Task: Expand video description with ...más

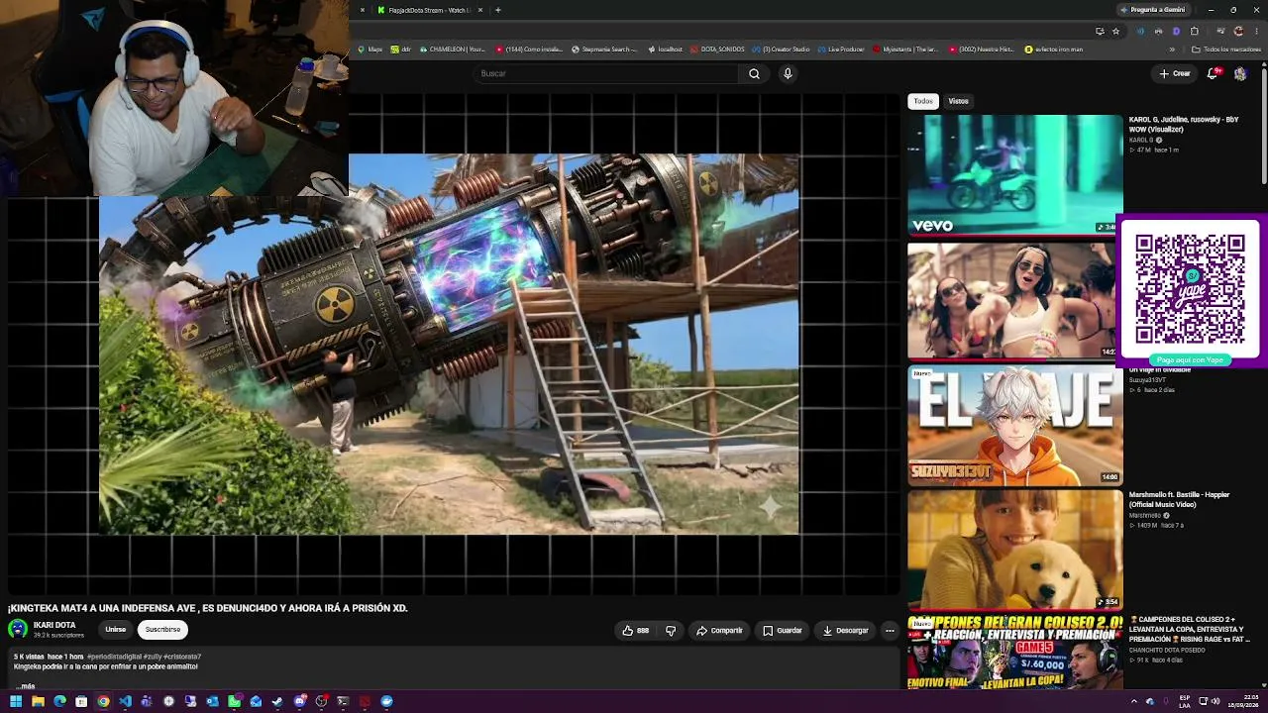Action: 25,685
